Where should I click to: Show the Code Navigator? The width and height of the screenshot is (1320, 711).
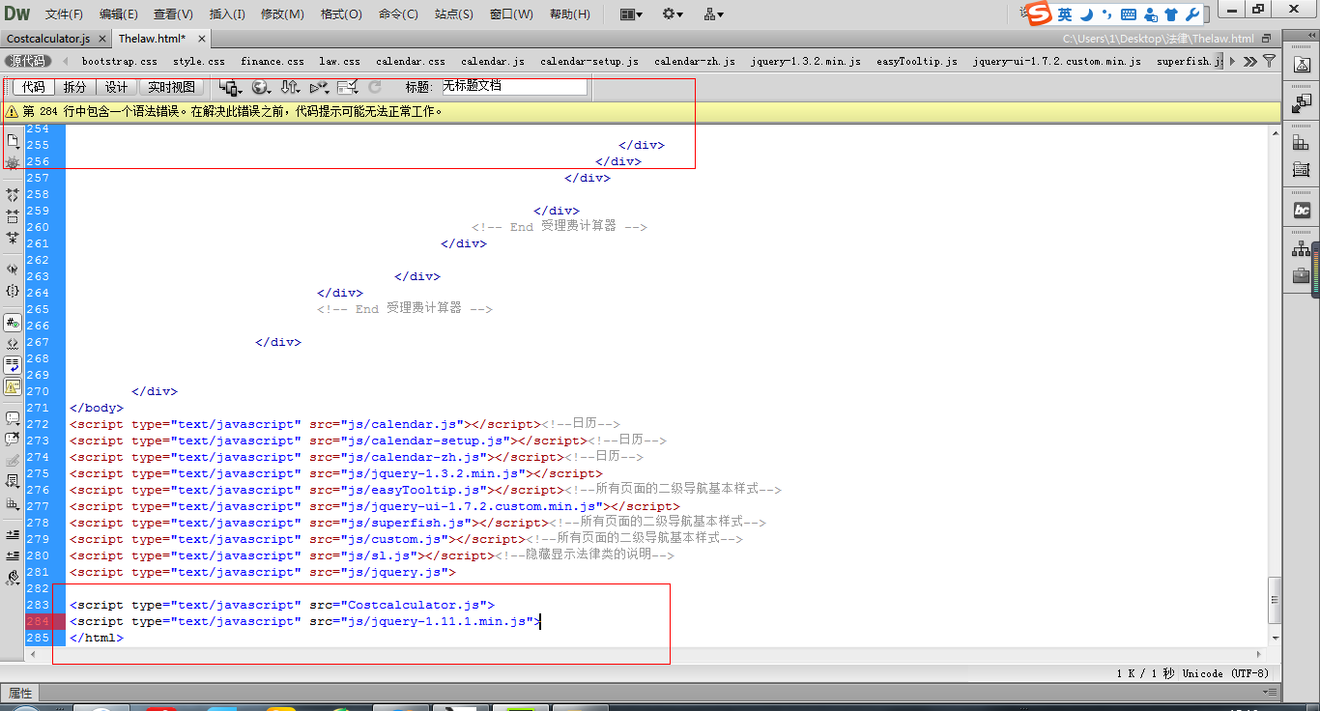coord(13,163)
